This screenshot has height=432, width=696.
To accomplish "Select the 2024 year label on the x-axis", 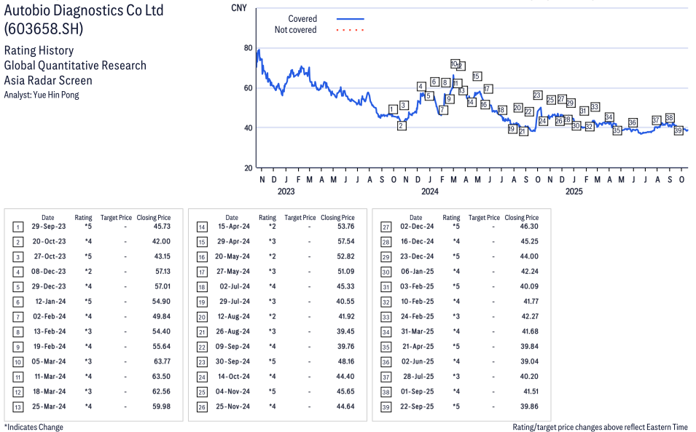I will click(429, 192).
